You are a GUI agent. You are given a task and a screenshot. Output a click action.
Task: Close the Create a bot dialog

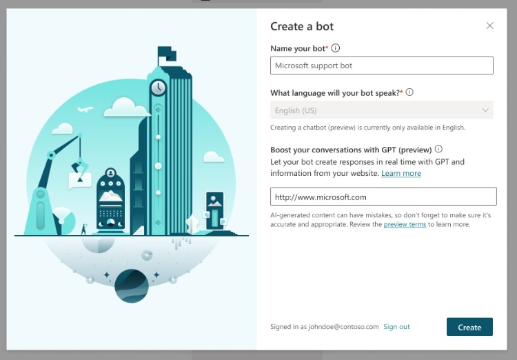(x=489, y=26)
